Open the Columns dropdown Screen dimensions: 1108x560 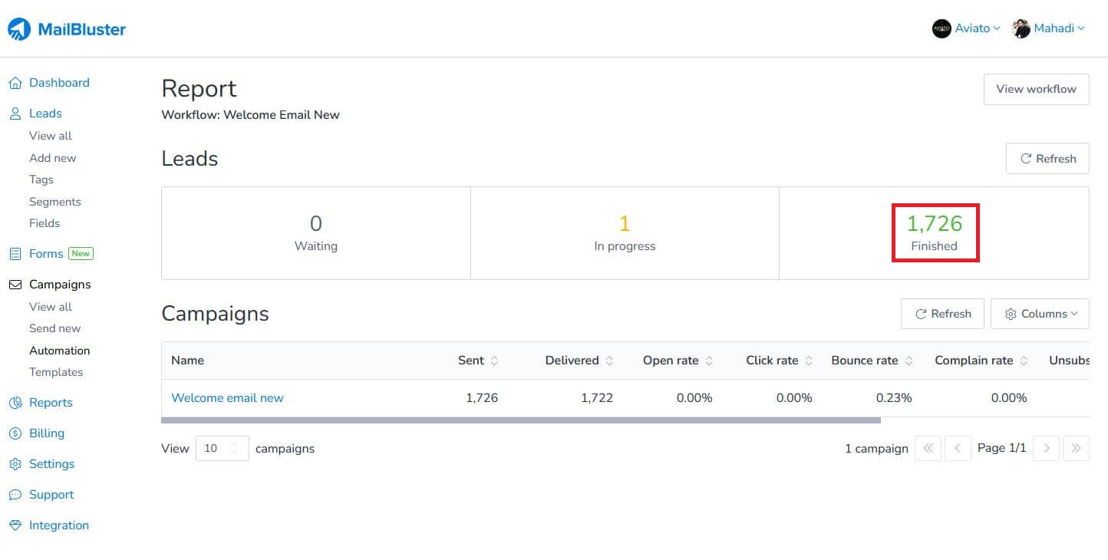[x=1040, y=313]
